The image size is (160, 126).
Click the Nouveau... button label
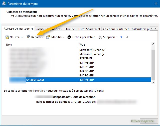click(17, 37)
